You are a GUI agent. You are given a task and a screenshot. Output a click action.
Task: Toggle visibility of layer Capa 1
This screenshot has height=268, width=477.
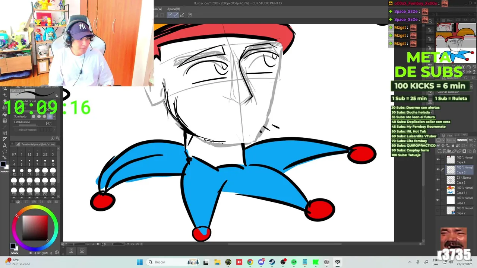point(438,200)
